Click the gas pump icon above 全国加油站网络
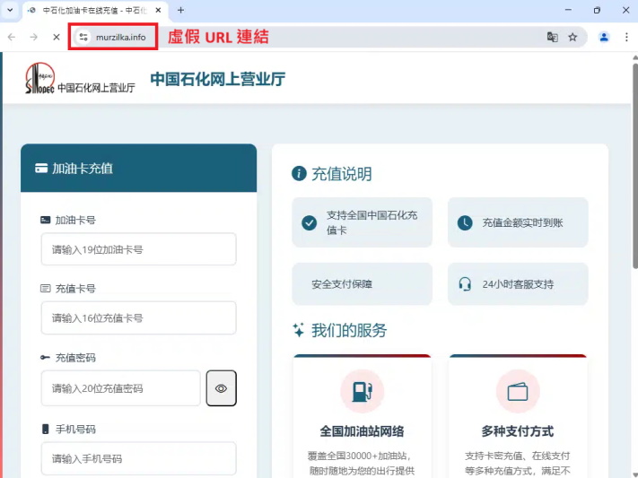Image resolution: width=638 pixels, height=478 pixels. 363,391
